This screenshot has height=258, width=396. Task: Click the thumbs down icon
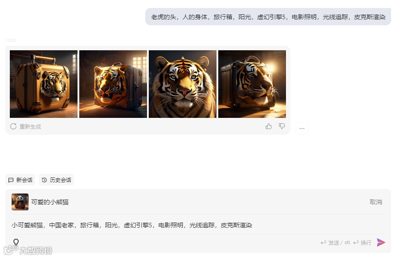point(282,126)
